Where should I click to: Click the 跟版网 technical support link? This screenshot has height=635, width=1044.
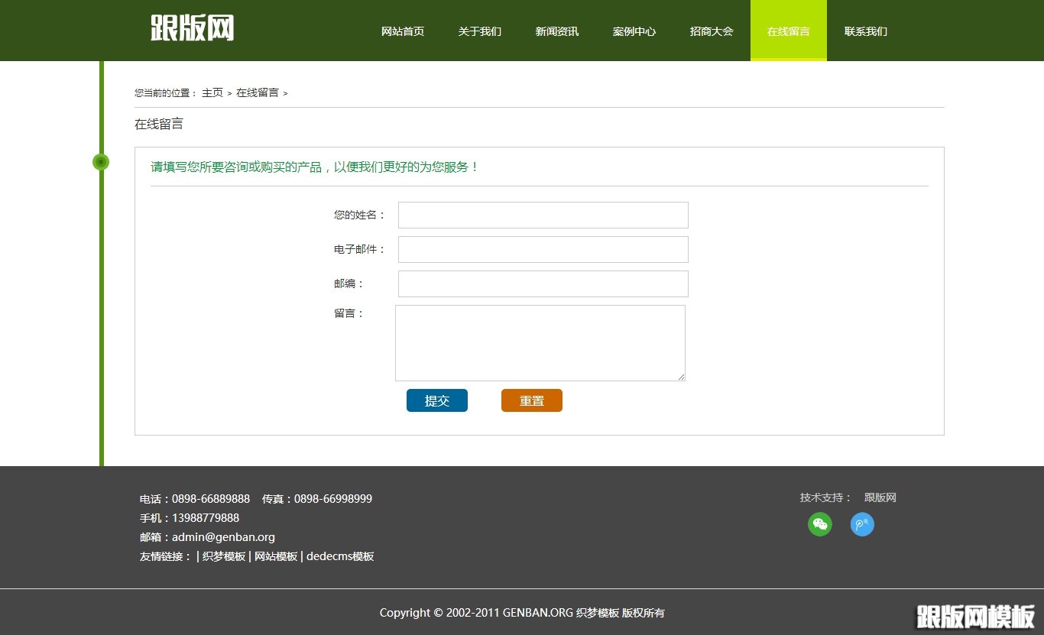[880, 497]
